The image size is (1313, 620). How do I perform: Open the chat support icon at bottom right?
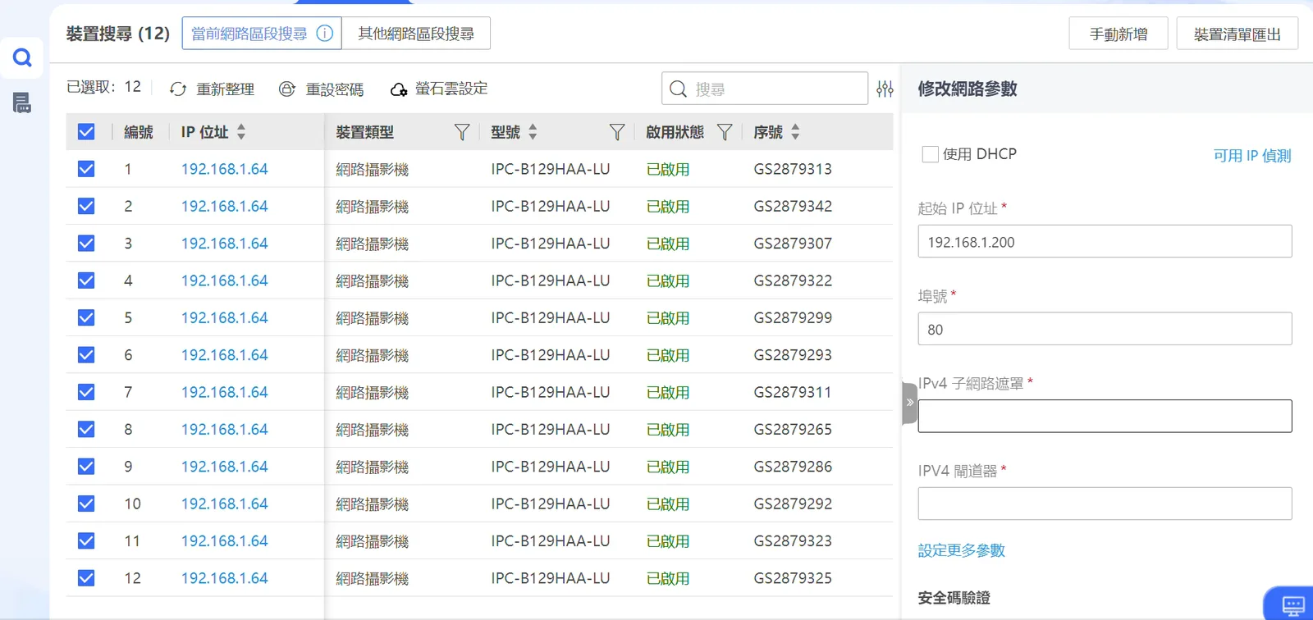pyautogui.click(x=1293, y=606)
